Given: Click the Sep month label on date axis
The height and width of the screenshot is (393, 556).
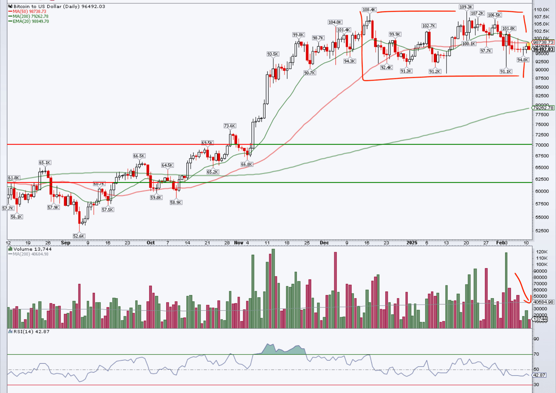Looking at the screenshot, I should (66, 243).
